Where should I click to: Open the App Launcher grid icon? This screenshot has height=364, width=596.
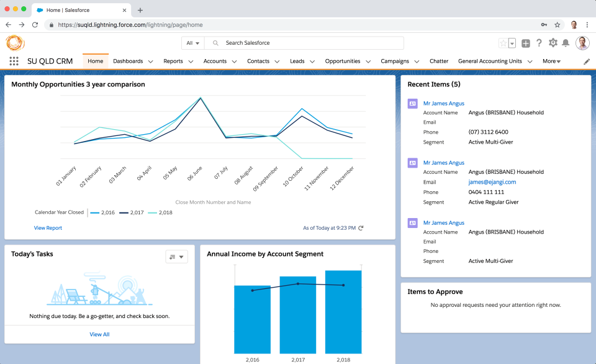tap(14, 61)
